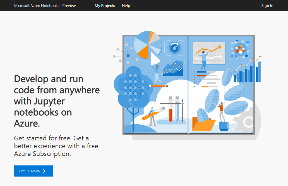Click the text 'Get started for free. Get a'
288x186 pixels.
point(51,138)
